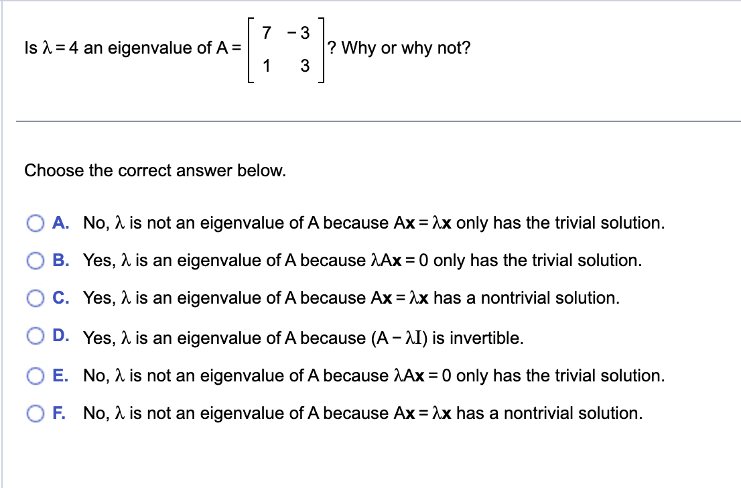
Task: Click the phrase Why or why not
Action: tap(397, 48)
